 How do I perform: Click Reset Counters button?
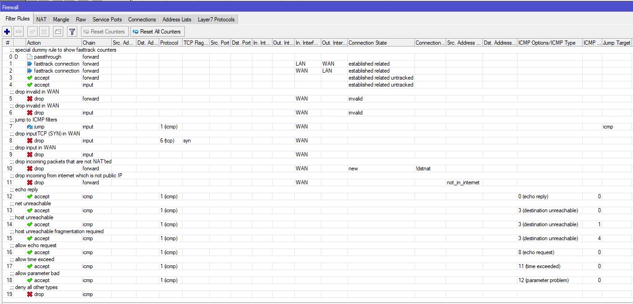[x=104, y=32]
